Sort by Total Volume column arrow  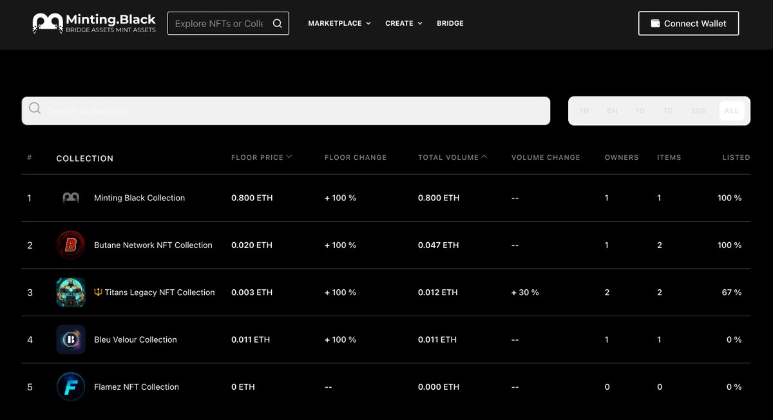(x=484, y=157)
